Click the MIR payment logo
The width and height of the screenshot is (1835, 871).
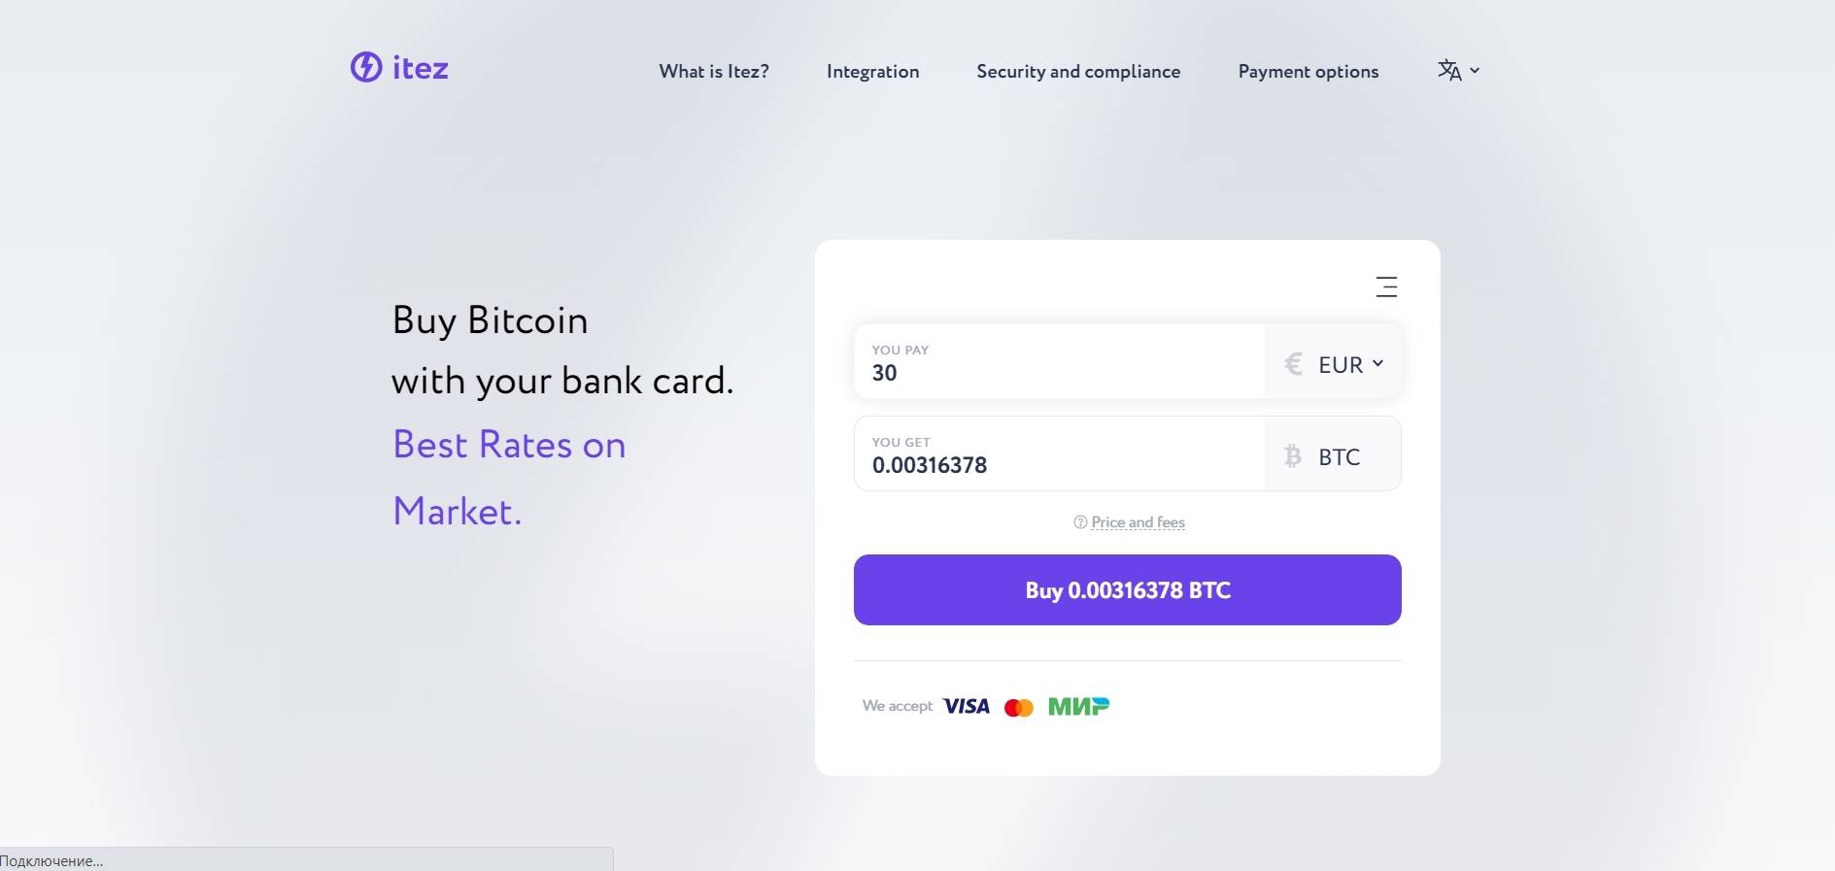(x=1078, y=707)
